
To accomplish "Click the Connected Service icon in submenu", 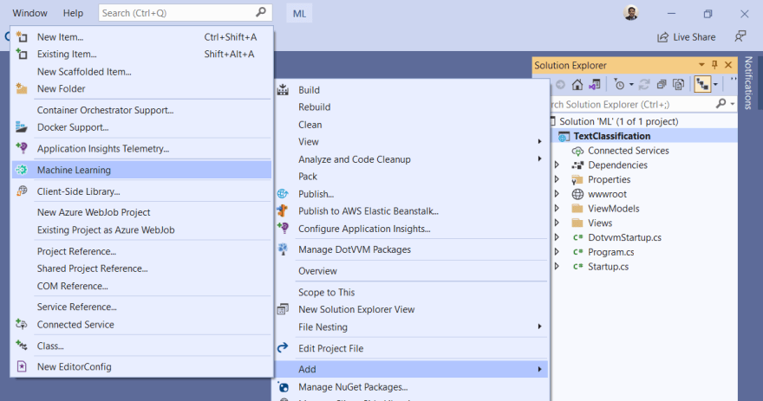I will pos(22,324).
